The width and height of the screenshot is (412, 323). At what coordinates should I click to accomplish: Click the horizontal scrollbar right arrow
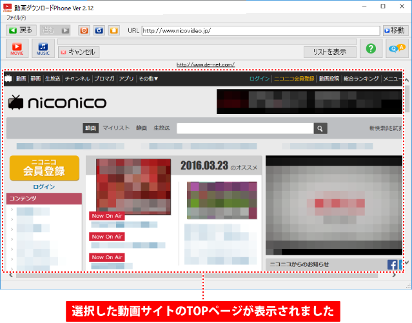[394, 275]
